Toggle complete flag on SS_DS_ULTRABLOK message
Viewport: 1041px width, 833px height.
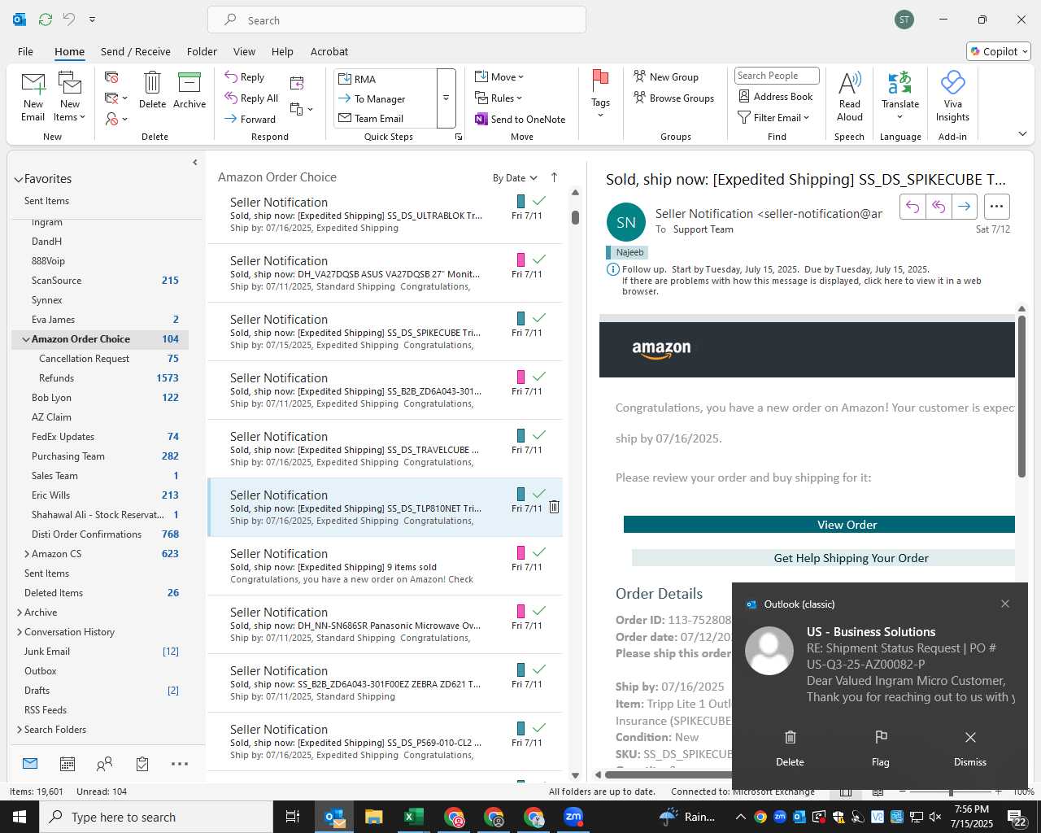click(539, 200)
